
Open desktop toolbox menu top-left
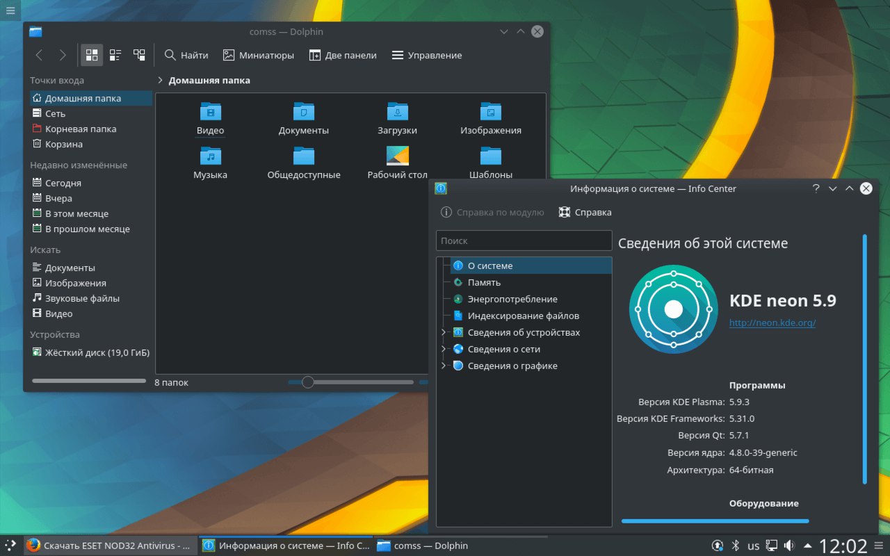click(x=10, y=10)
